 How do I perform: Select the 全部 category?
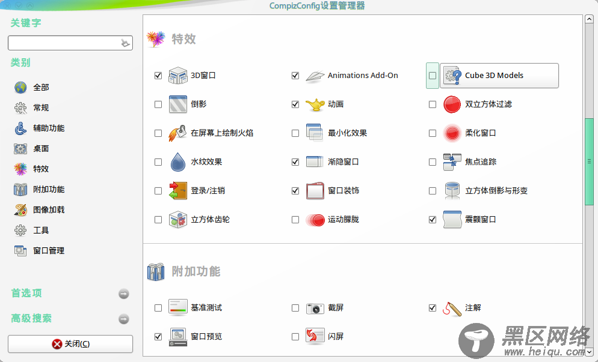point(41,87)
